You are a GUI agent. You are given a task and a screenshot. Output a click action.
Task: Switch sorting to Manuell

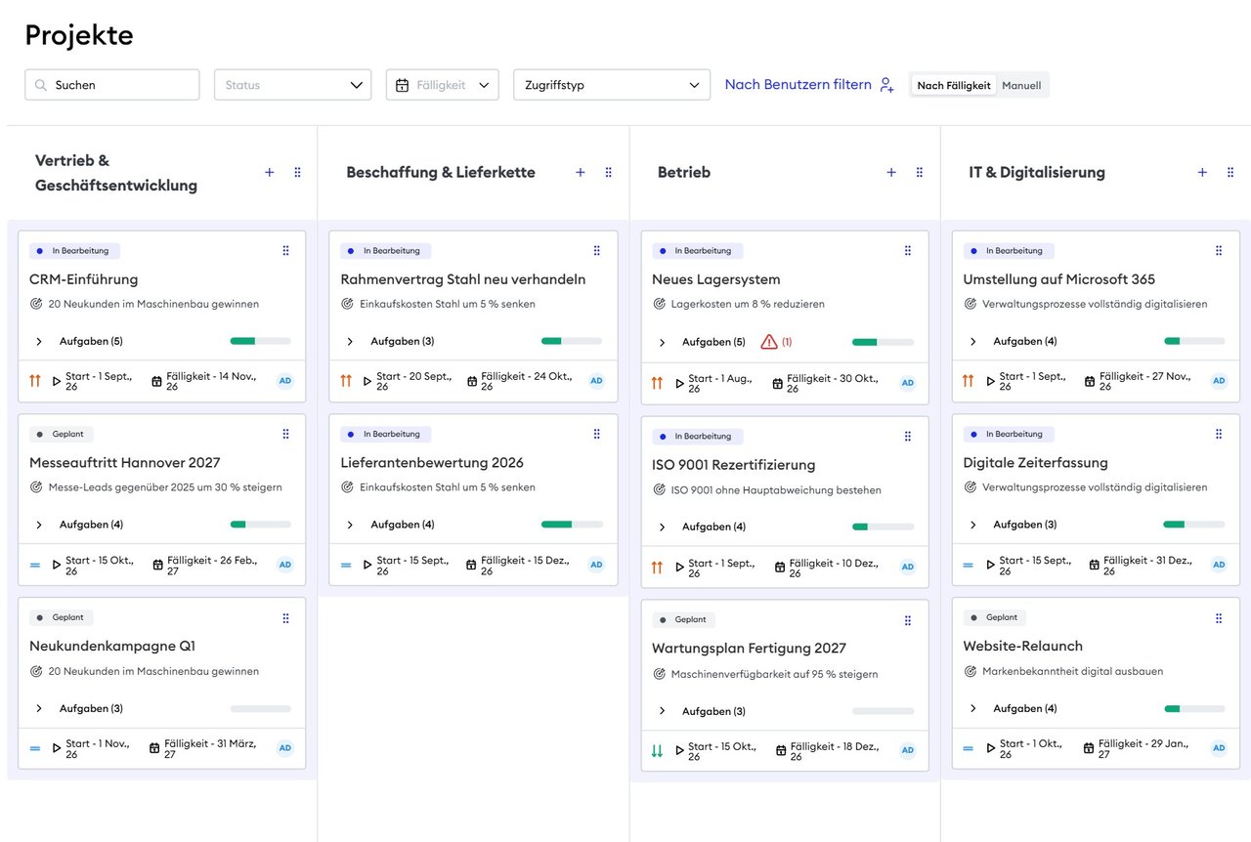[1021, 85]
